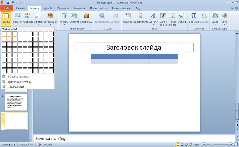This screenshot has height=147, width=239.
Task: Open the Рисунок (picture) insert tool
Action: click(17, 18)
